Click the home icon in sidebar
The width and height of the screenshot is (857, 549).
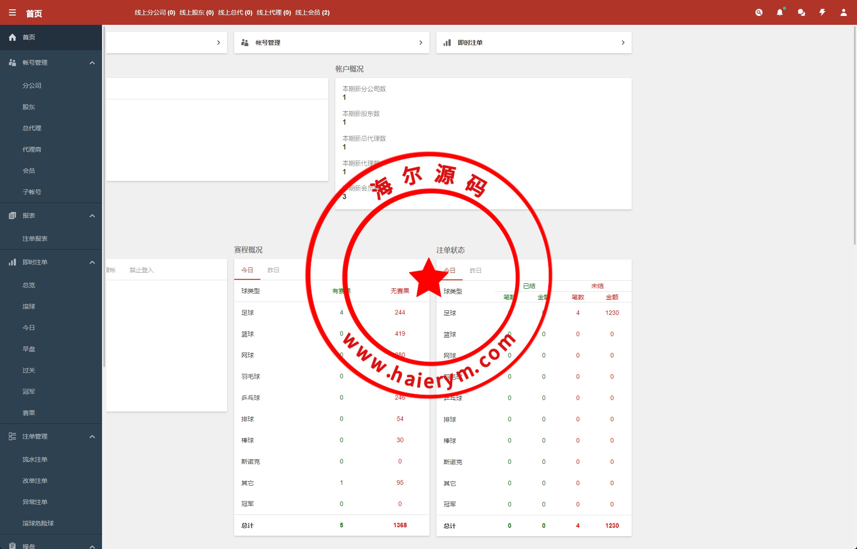(12, 37)
